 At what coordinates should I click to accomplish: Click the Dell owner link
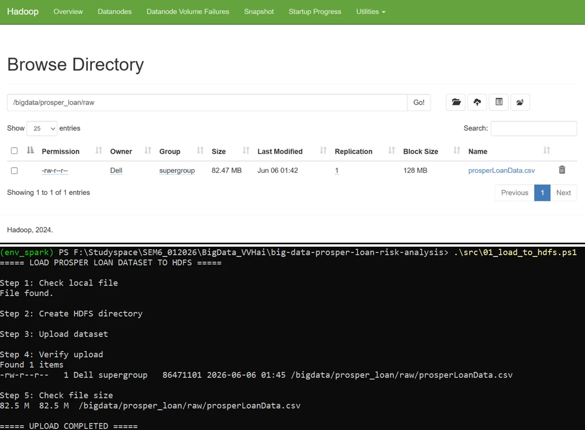pyautogui.click(x=116, y=170)
